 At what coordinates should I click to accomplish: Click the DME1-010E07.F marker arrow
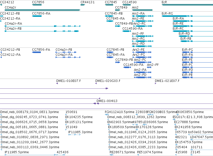(57, 83)
